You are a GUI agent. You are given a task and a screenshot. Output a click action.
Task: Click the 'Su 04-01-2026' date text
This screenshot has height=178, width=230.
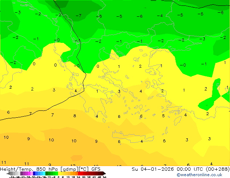[x=153, y=169]
